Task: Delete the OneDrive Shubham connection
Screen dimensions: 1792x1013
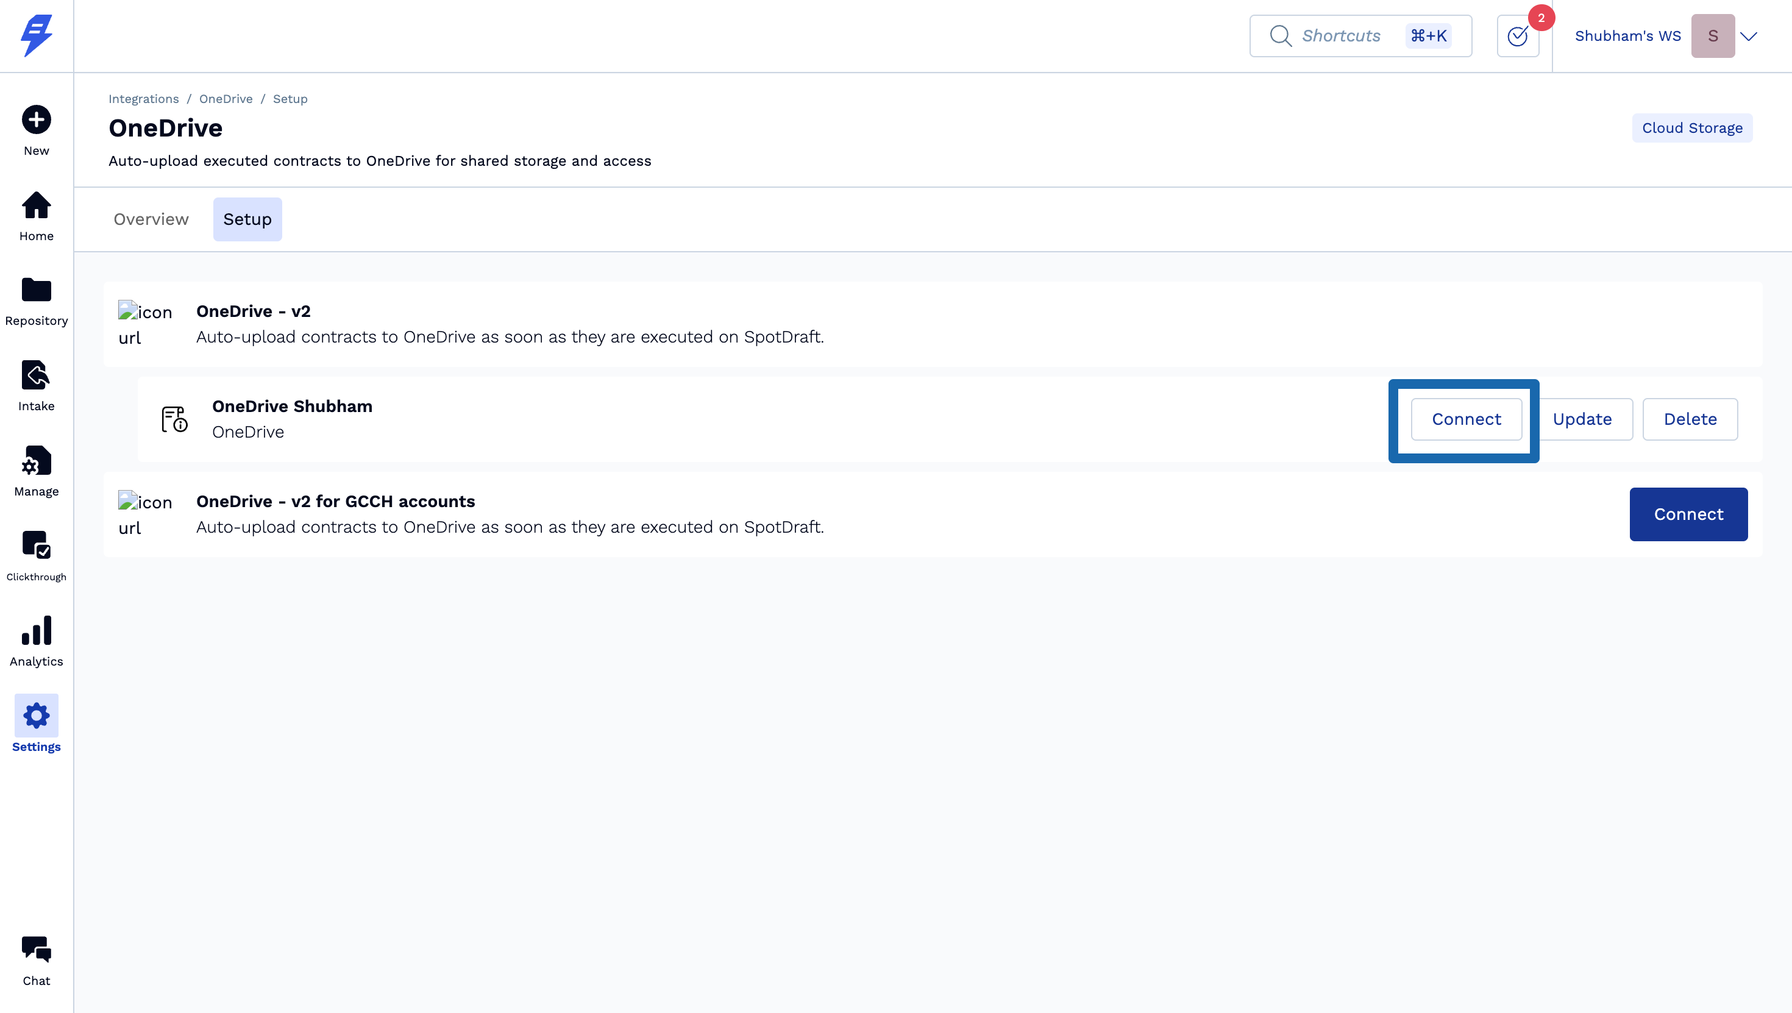Action: click(x=1690, y=419)
